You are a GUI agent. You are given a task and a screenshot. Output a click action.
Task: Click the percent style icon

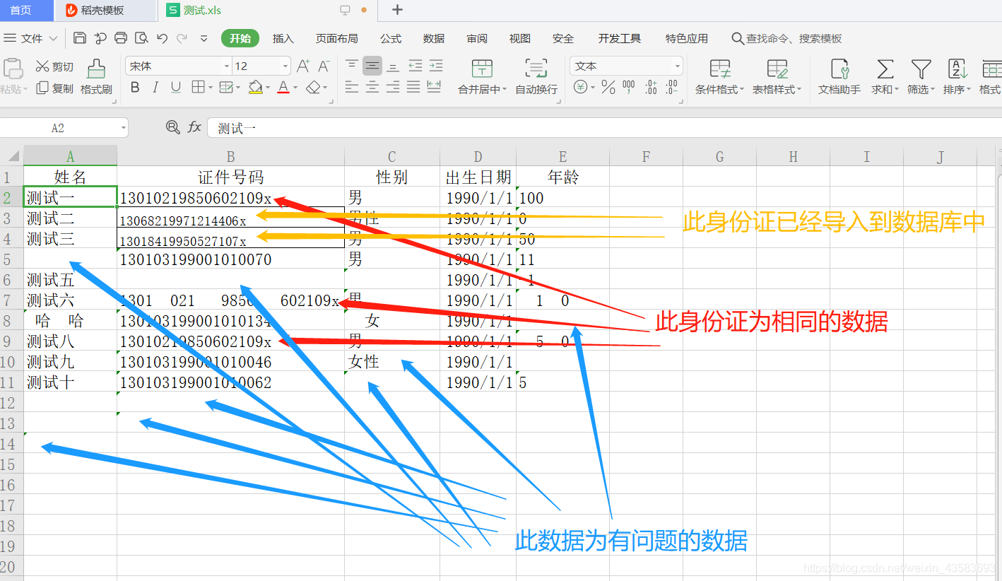(x=608, y=88)
